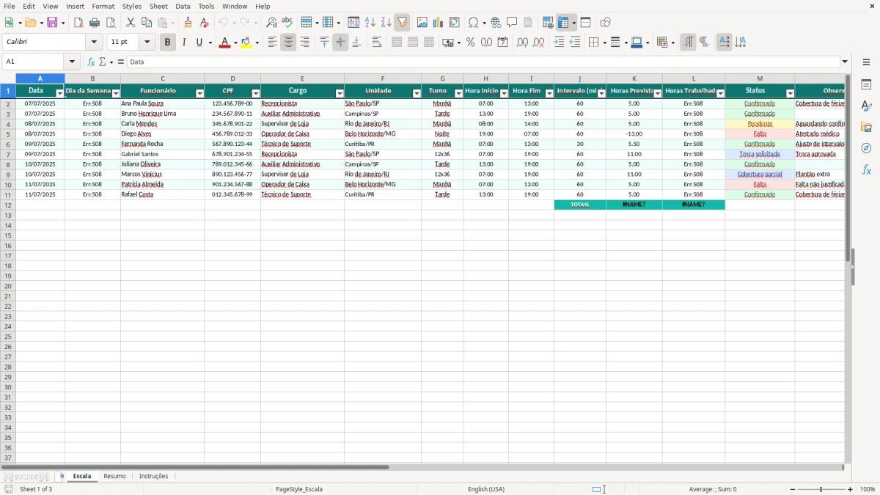
Task: Toggle Italic formatting
Action: [183, 43]
